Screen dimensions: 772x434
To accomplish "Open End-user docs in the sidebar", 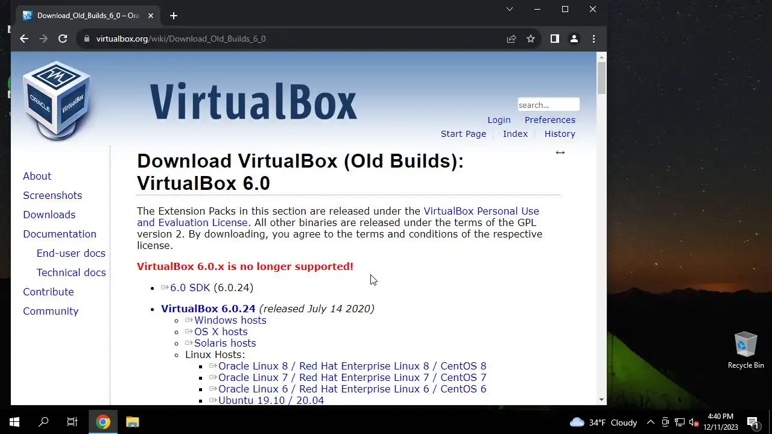I will (71, 253).
